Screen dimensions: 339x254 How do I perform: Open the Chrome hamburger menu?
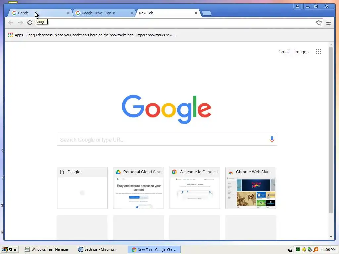point(328,23)
